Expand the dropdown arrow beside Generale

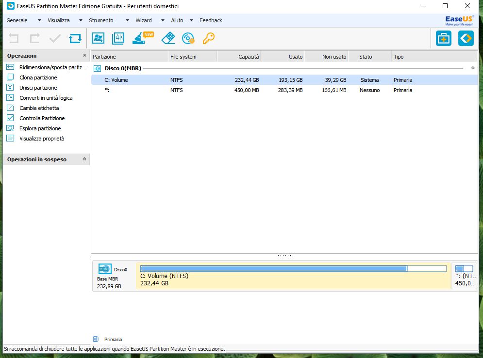39,21
